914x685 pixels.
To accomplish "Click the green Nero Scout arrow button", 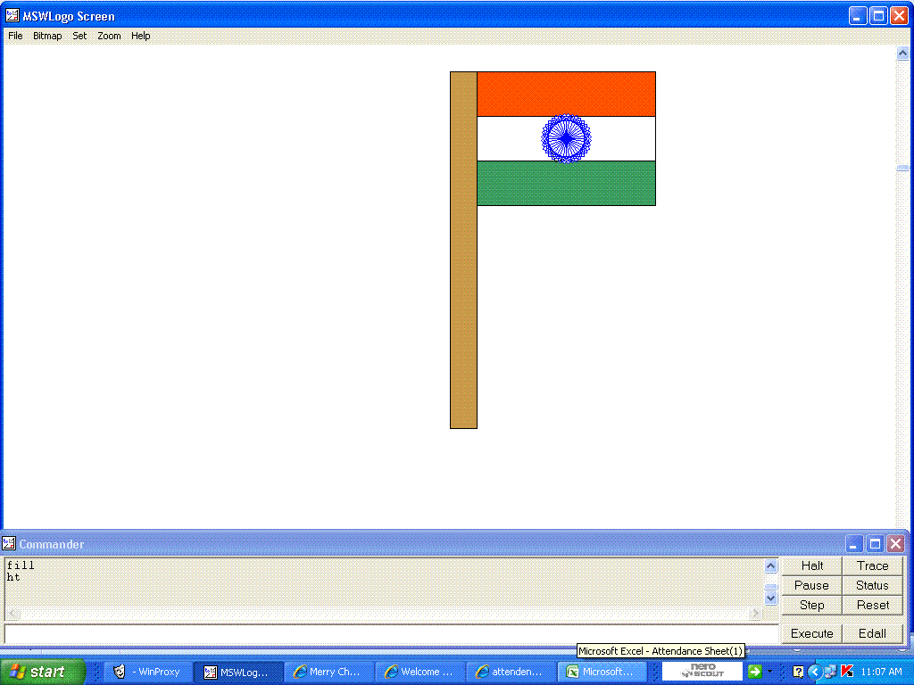I will 754,672.
